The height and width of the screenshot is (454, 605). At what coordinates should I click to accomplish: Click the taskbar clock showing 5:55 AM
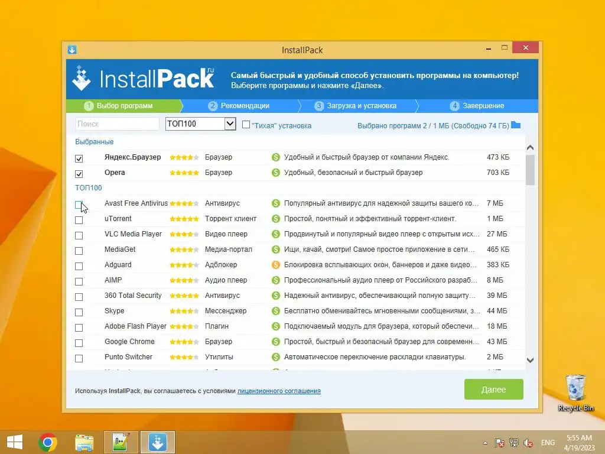pos(579,443)
